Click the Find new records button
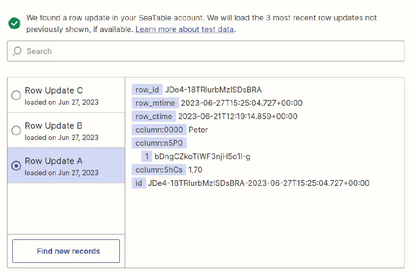The height and width of the screenshot is (273, 411). [x=66, y=251]
